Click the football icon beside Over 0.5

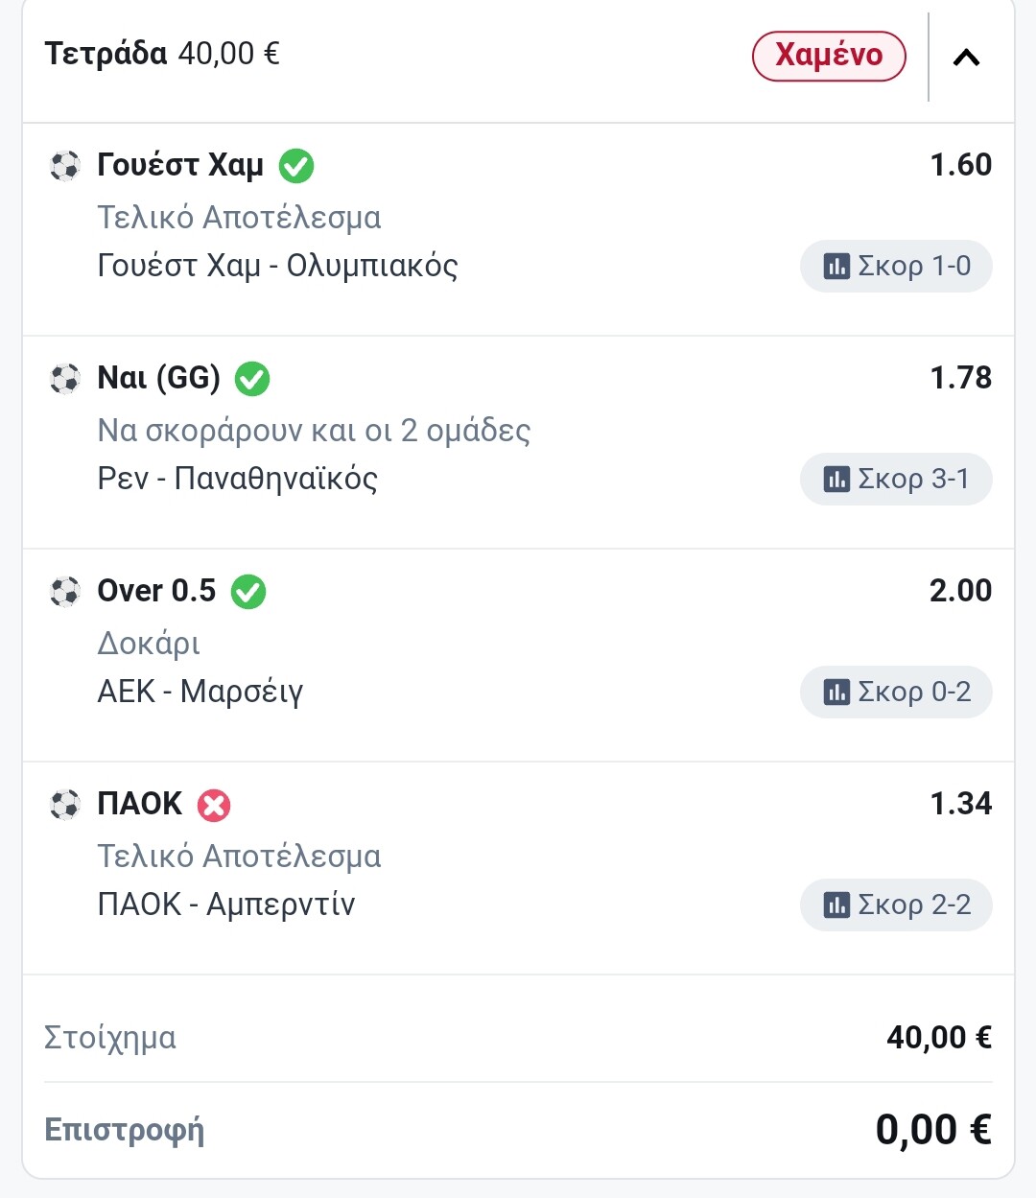click(65, 592)
